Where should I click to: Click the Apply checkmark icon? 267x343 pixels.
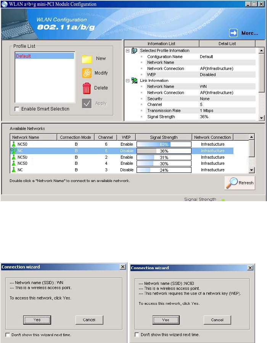point(87,103)
